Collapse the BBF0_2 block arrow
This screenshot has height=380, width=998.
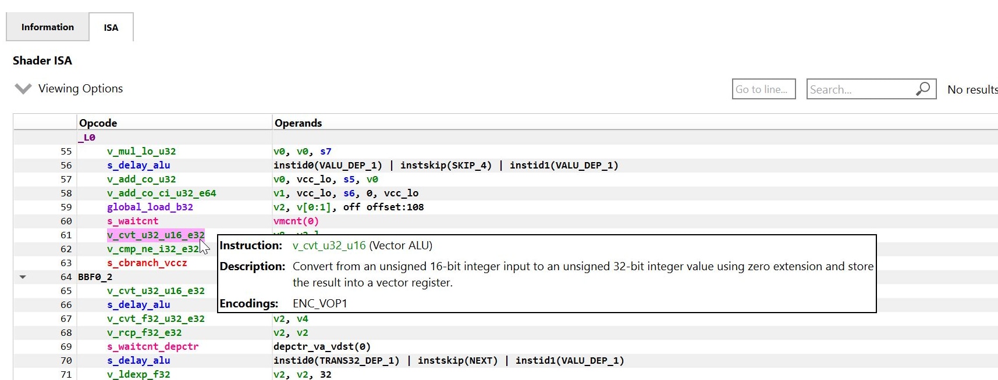coord(23,277)
